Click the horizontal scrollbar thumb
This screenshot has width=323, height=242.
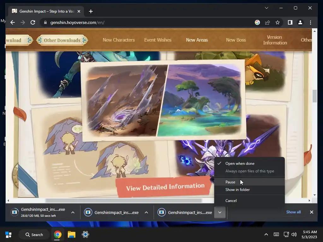click(x=123, y=200)
